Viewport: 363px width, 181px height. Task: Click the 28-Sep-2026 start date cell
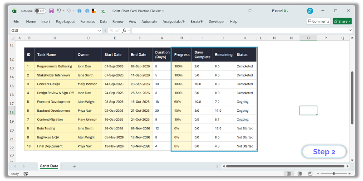115,102
